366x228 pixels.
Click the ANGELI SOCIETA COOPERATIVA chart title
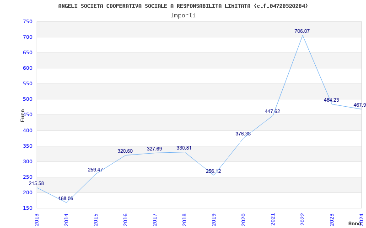click(183, 6)
